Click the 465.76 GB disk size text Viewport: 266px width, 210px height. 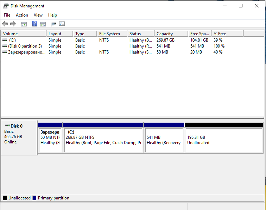tap(13, 137)
